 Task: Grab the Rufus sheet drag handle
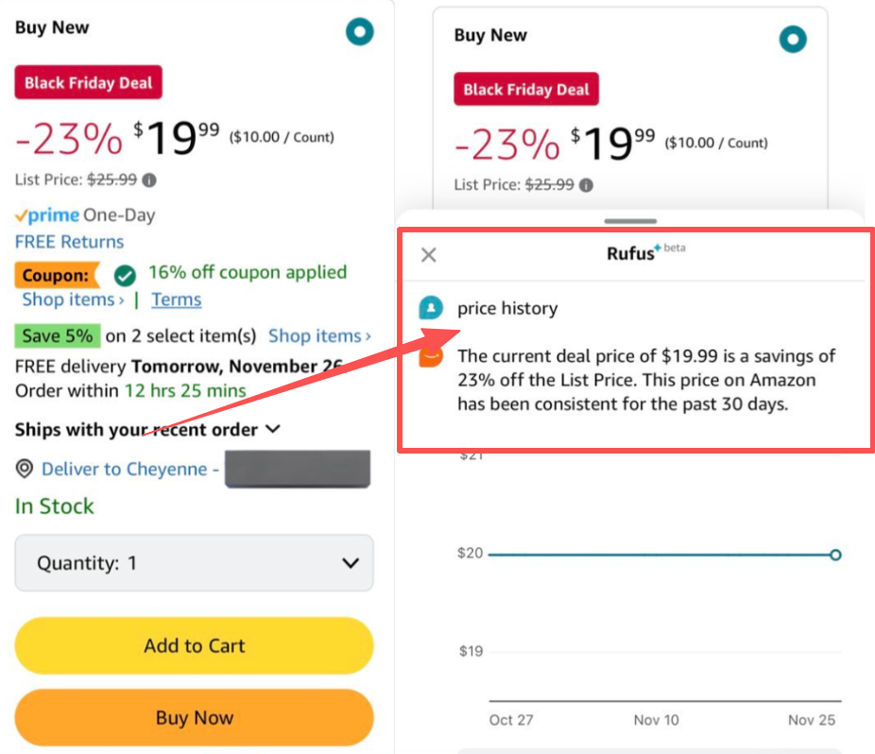click(x=629, y=222)
